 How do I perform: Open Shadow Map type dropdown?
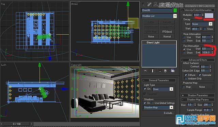[x=171, y=107]
